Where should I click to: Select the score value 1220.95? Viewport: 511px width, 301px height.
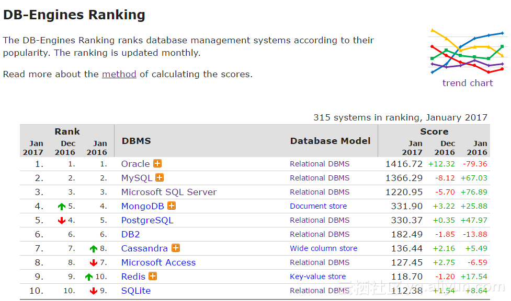point(404,192)
